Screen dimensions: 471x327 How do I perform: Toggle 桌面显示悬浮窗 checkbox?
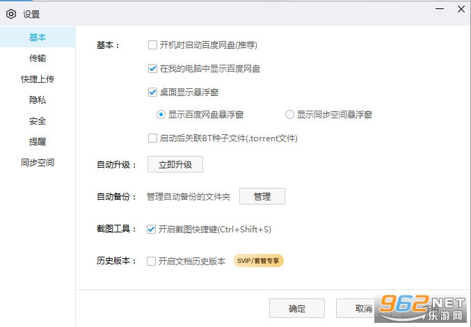coord(152,92)
